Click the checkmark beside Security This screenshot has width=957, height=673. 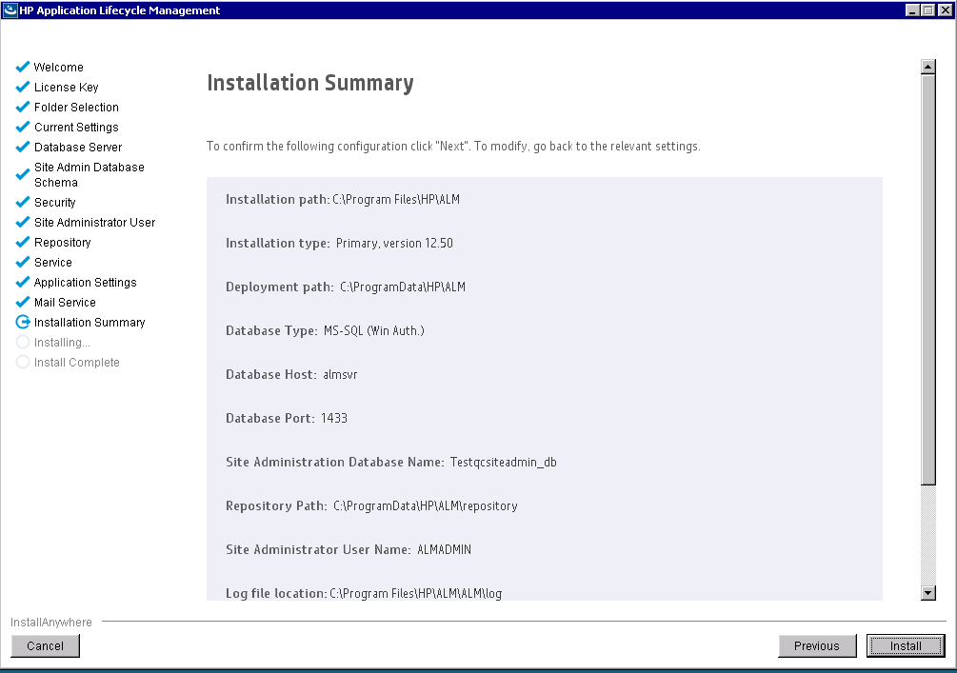coord(23,202)
